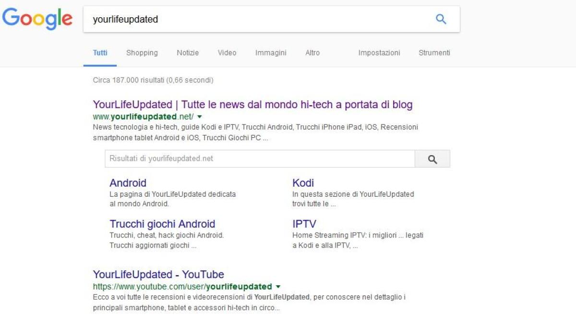Expand the arrow next to yourlifeupdated.net URL

coord(199,116)
